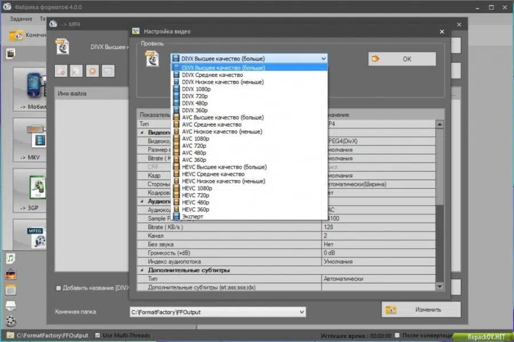Open the 'Задание' menu
514x342 pixels.
[x=21, y=19]
